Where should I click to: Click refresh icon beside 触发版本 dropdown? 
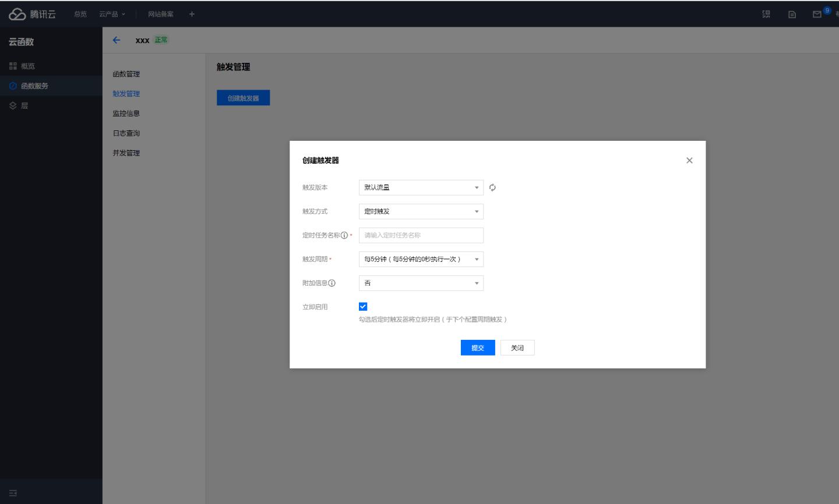492,187
